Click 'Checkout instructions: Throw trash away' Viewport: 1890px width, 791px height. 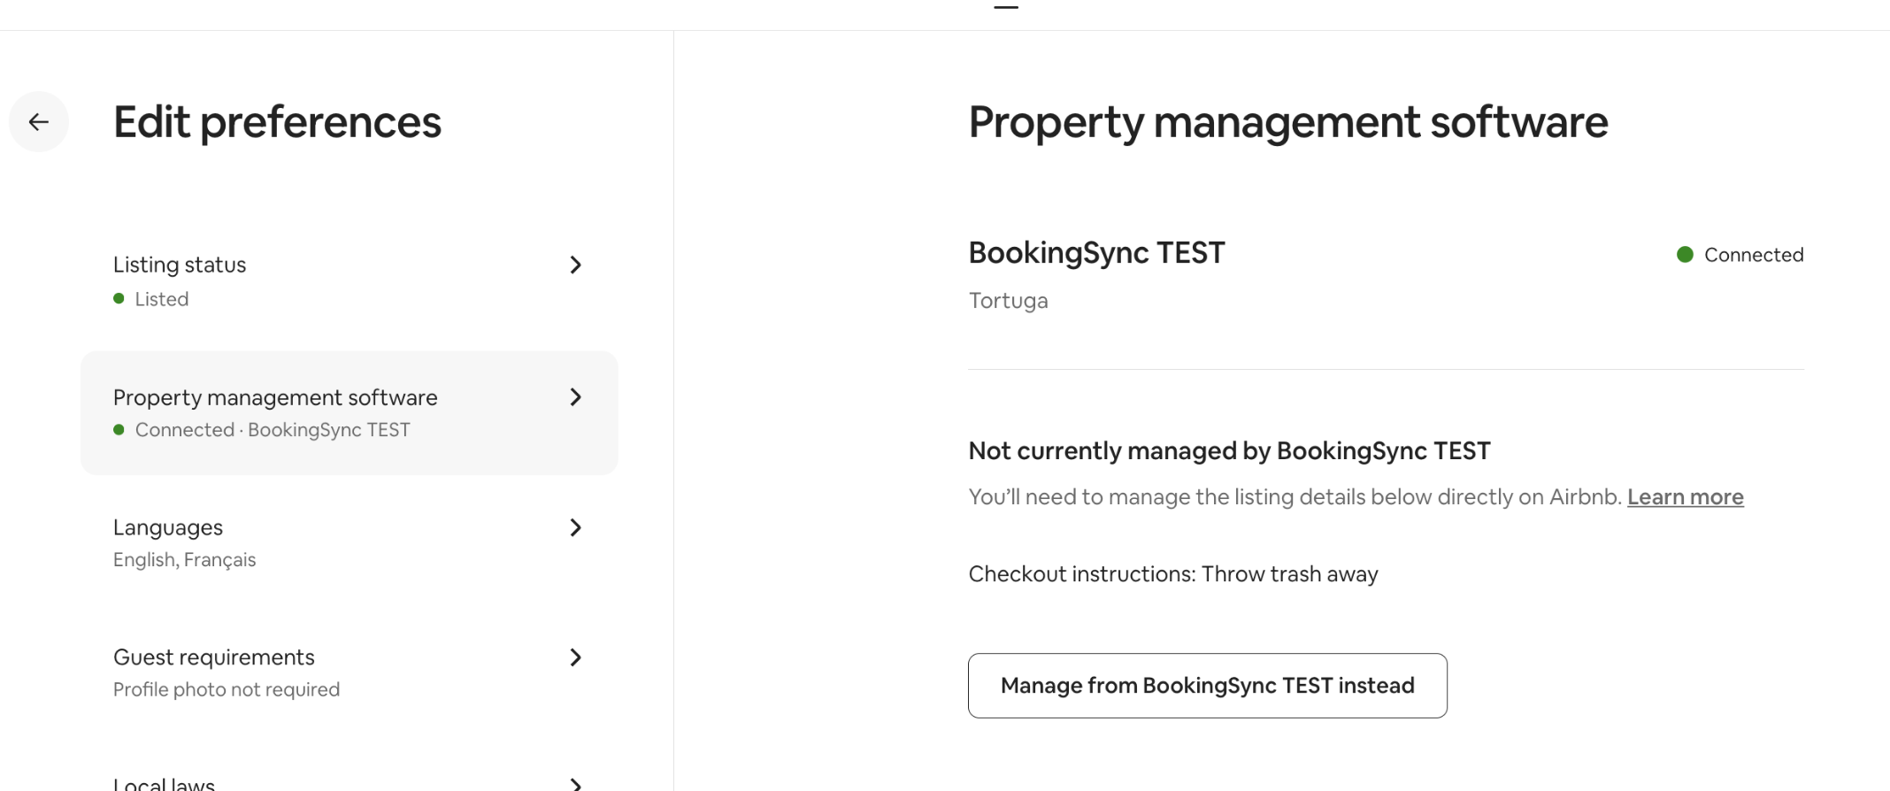pos(1173,574)
